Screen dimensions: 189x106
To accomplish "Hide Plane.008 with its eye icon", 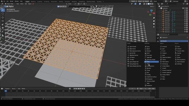I will (x=185, y=24).
